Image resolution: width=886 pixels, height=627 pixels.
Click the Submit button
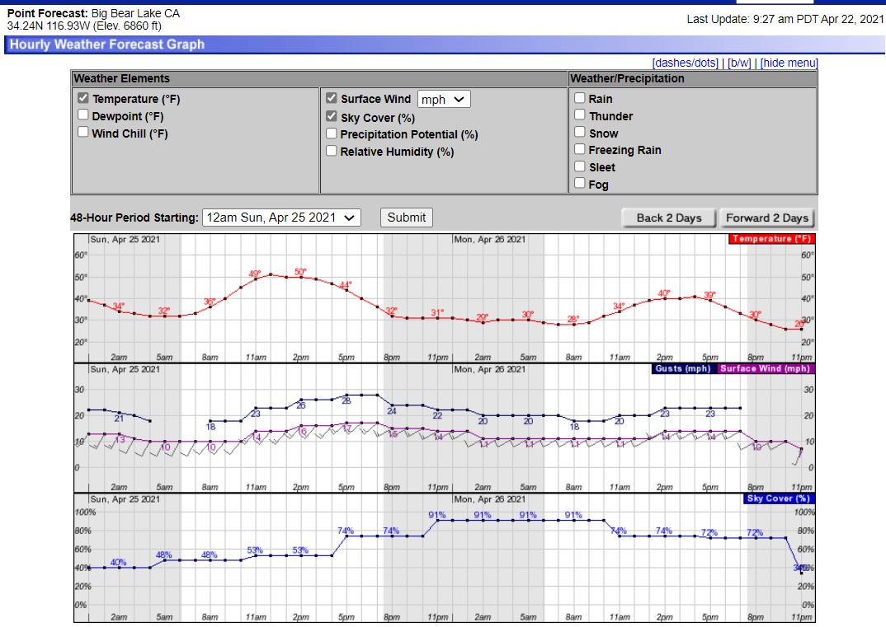point(407,218)
